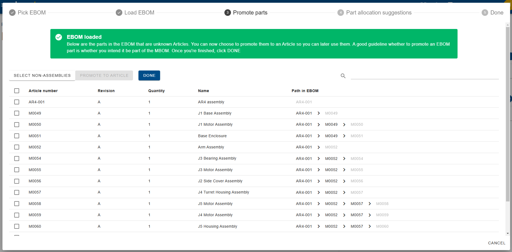
Task: Click the Pick EBOM step checkmark icon
Action: pyautogui.click(x=12, y=13)
